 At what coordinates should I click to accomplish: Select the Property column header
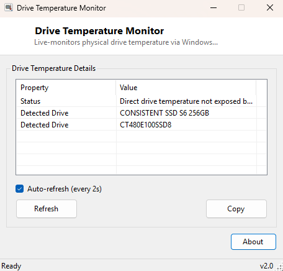coord(66,88)
